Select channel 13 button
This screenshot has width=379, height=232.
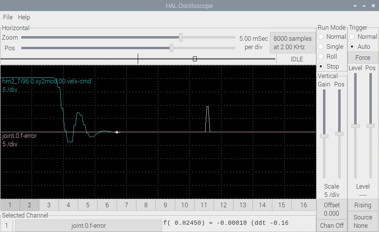(243, 205)
